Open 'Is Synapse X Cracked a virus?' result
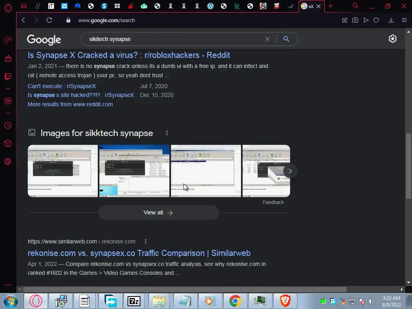Image resolution: width=412 pixels, height=309 pixels. coord(129,55)
